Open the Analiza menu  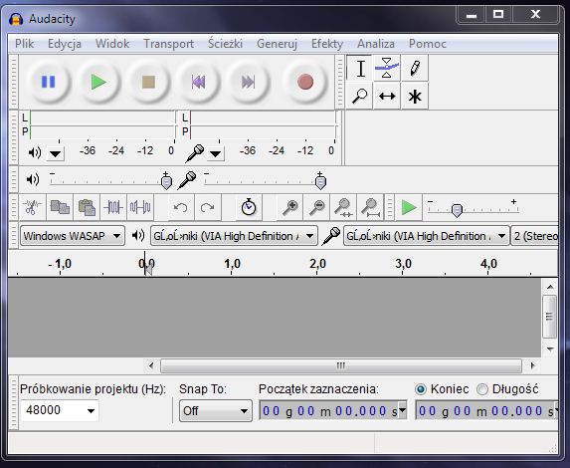click(x=376, y=44)
